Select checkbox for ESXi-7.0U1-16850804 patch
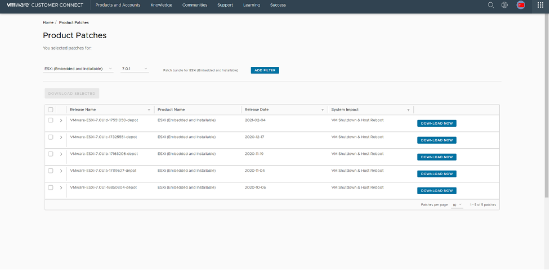The image size is (550, 270). click(x=51, y=187)
